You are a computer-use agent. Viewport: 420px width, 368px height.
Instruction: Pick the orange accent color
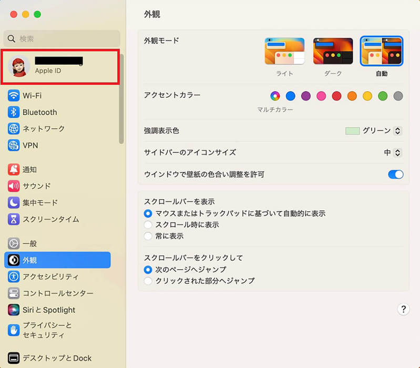(352, 96)
